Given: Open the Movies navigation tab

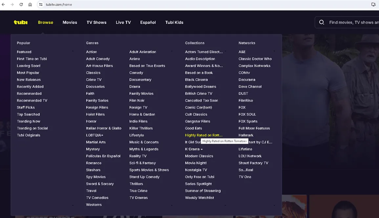Looking at the screenshot, I should tap(70, 22).
